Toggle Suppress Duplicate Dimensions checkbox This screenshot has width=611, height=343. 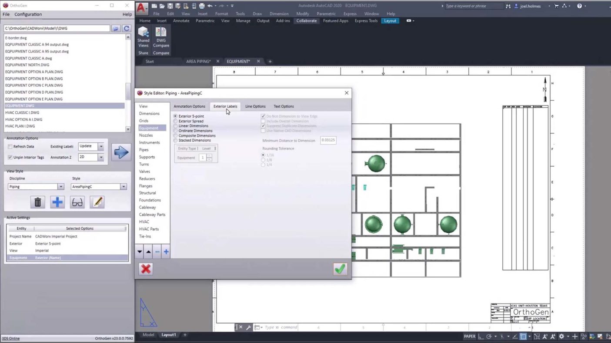[x=263, y=126]
